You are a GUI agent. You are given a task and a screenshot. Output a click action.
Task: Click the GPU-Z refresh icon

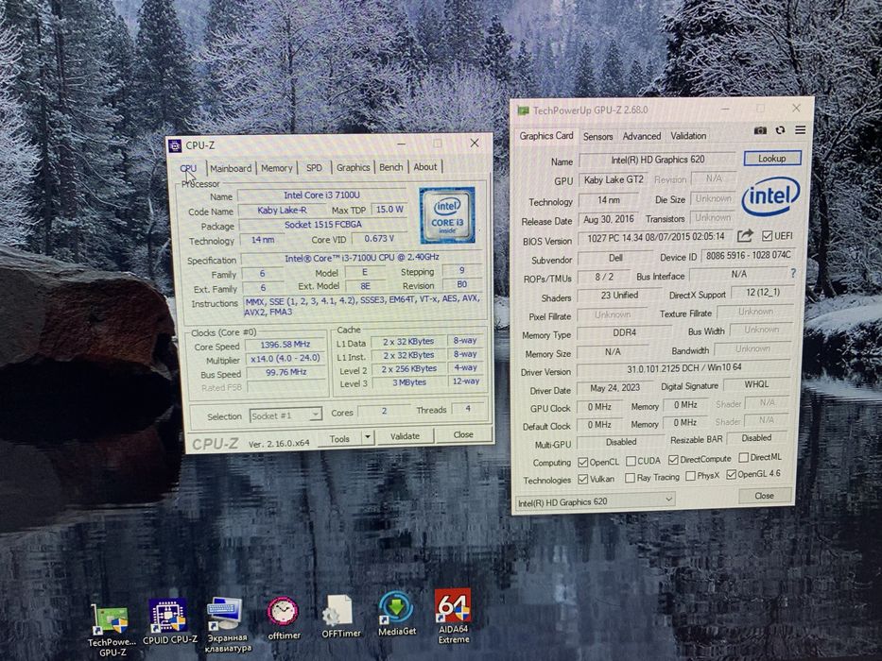(780, 130)
